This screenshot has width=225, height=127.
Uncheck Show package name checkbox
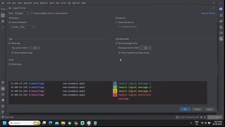point(116,43)
